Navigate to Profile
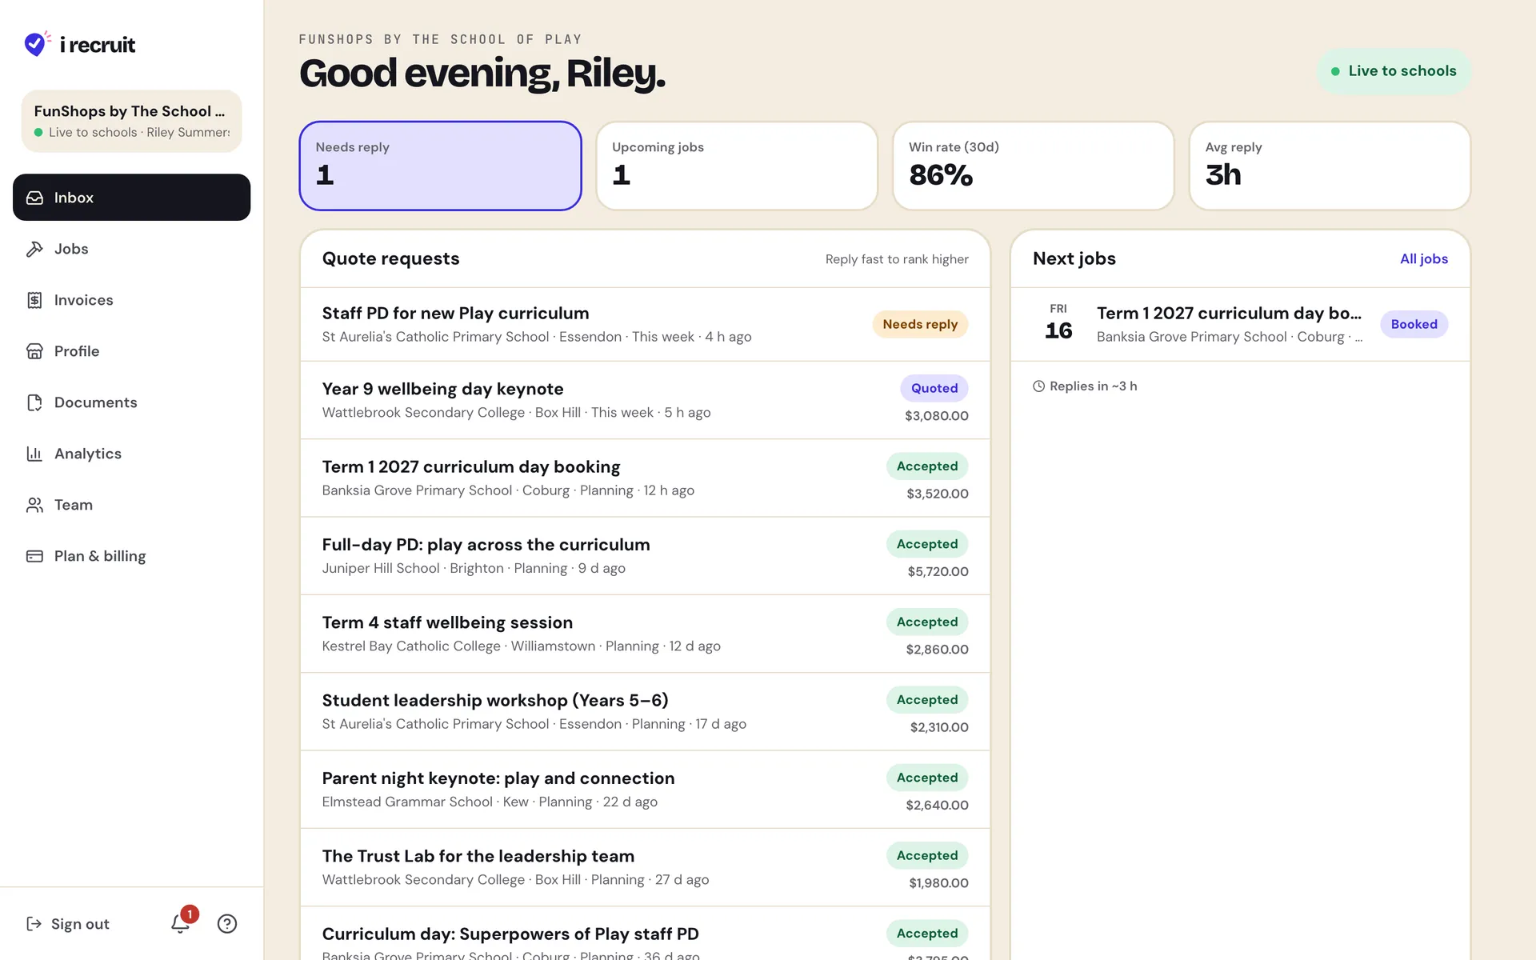The width and height of the screenshot is (1536, 960). tap(131, 351)
